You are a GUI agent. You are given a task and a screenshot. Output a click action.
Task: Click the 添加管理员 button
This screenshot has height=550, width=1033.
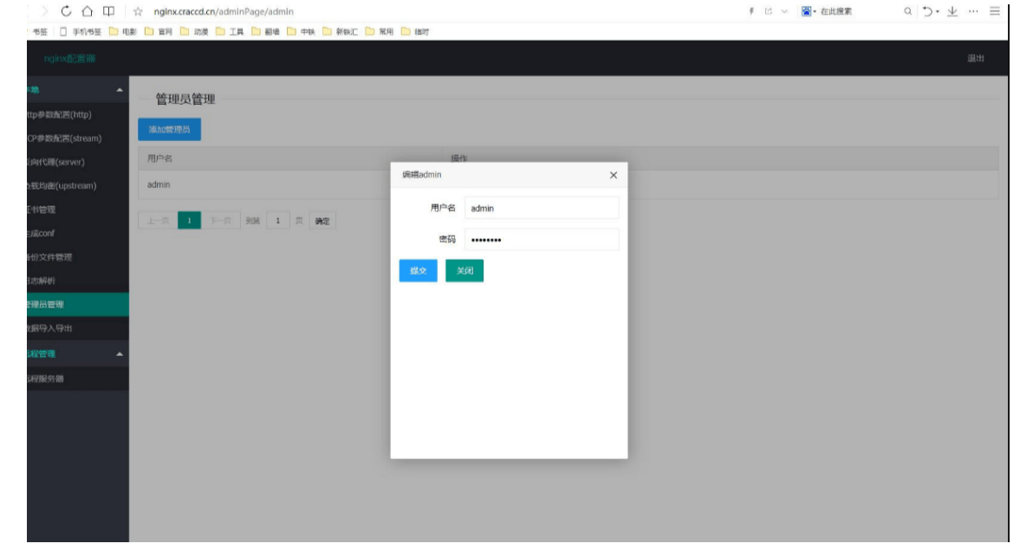169,127
